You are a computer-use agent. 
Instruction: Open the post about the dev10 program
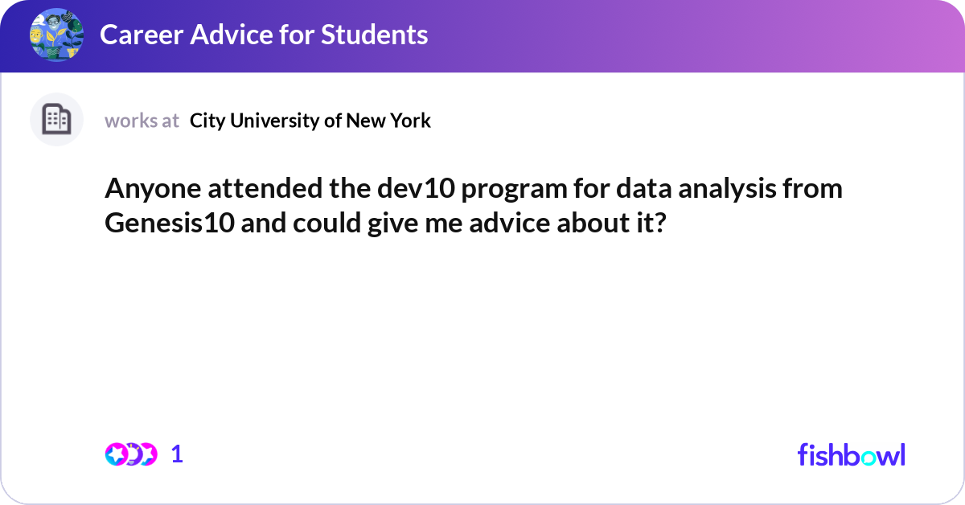474,206
